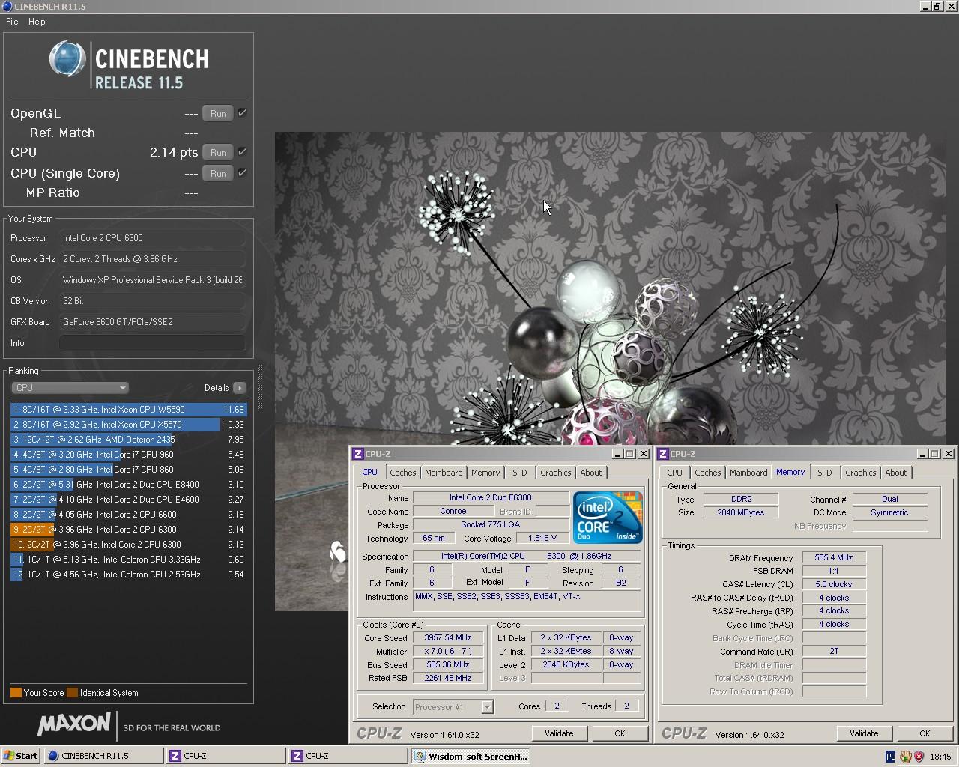
Task: Click the Intel Core 2 Duo logo
Action: coord(608,518)
